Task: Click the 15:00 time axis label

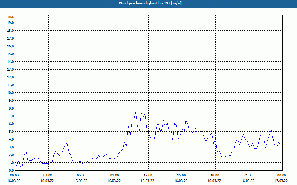Action: coord(182,175)
